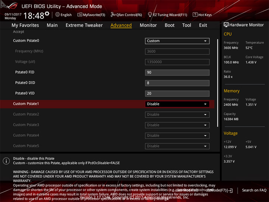Click the Pstate0 FID label

[x=25, y=72]
